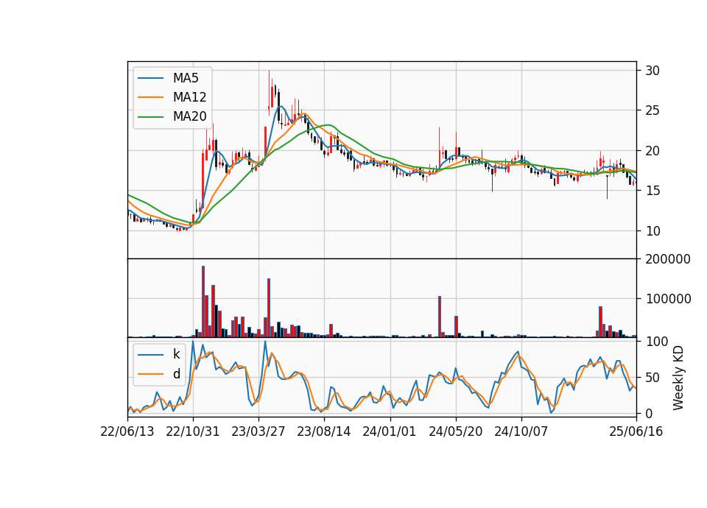Click the 24/05/20 date label
Screen dimensions: 707x508
tap(455, 431)
